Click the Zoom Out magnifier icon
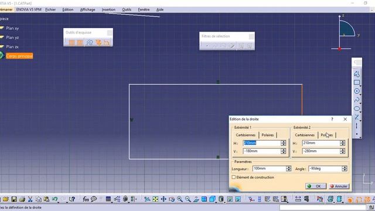This screenshot has width=375, height=211. click(x=188, y=199)
